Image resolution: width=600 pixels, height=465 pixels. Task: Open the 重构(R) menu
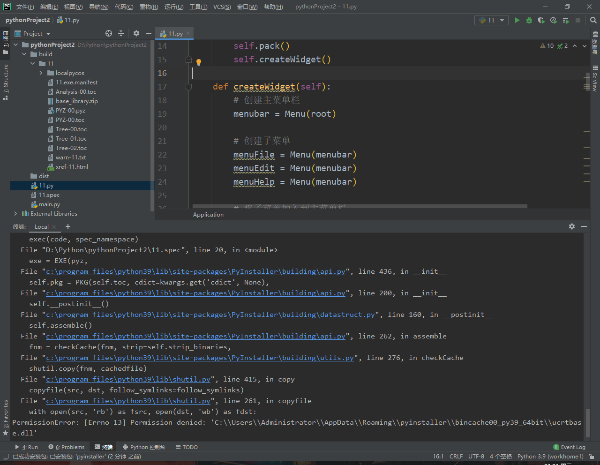click(149, 7)
